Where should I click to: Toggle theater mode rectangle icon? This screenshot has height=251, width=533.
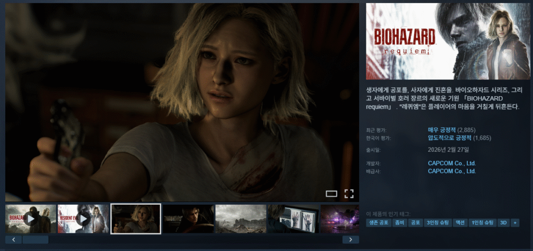click(x=332, y=194)
